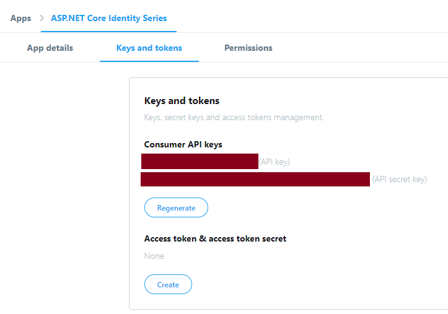Viewport: 448px width, 314px height.
Task: Click the Access token & access token secret heading
Action: point(215,238)
